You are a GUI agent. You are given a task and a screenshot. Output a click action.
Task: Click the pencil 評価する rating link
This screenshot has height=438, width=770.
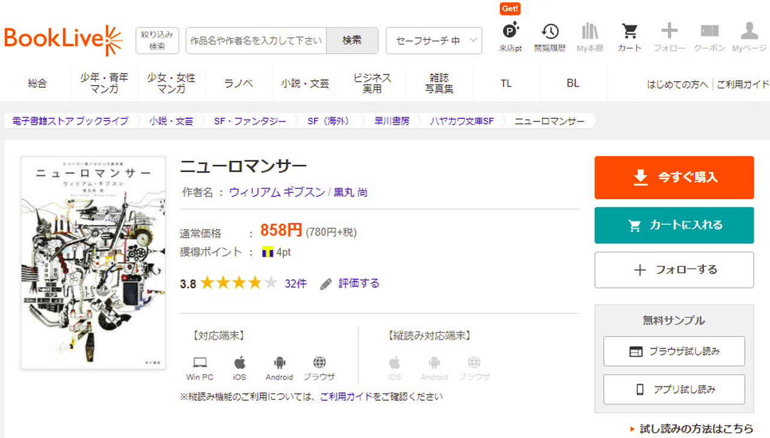(x=350, y=284)
